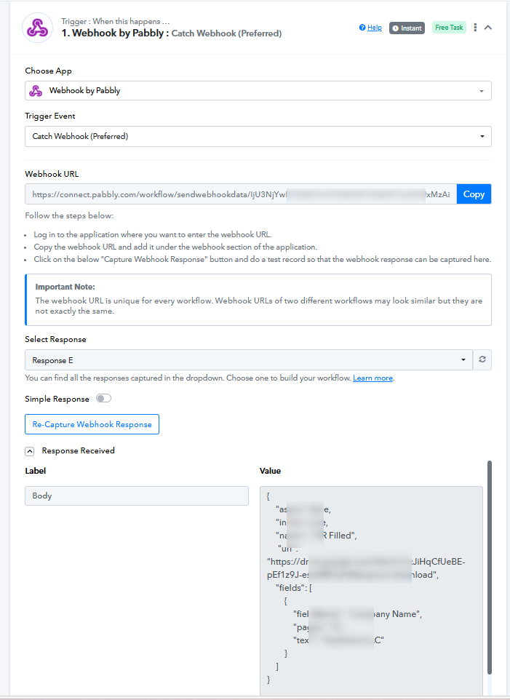Collapse the trigger step with the chevron
This screenshot has height=700, width=510.
point(488,28)
